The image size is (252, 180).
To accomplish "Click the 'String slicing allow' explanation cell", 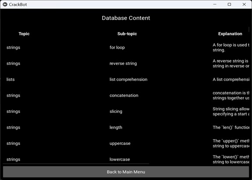I will pyautogui.click(x=231, y=112).
